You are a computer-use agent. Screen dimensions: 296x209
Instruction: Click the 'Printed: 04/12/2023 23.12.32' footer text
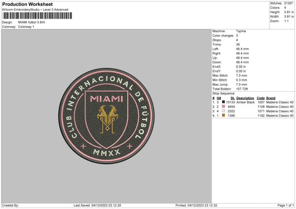196,205
